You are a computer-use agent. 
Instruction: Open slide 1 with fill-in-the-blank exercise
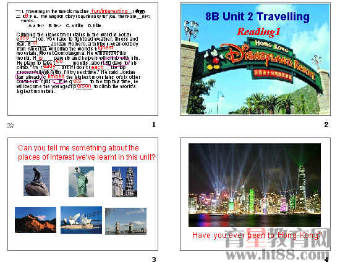(x=83, y=59)
